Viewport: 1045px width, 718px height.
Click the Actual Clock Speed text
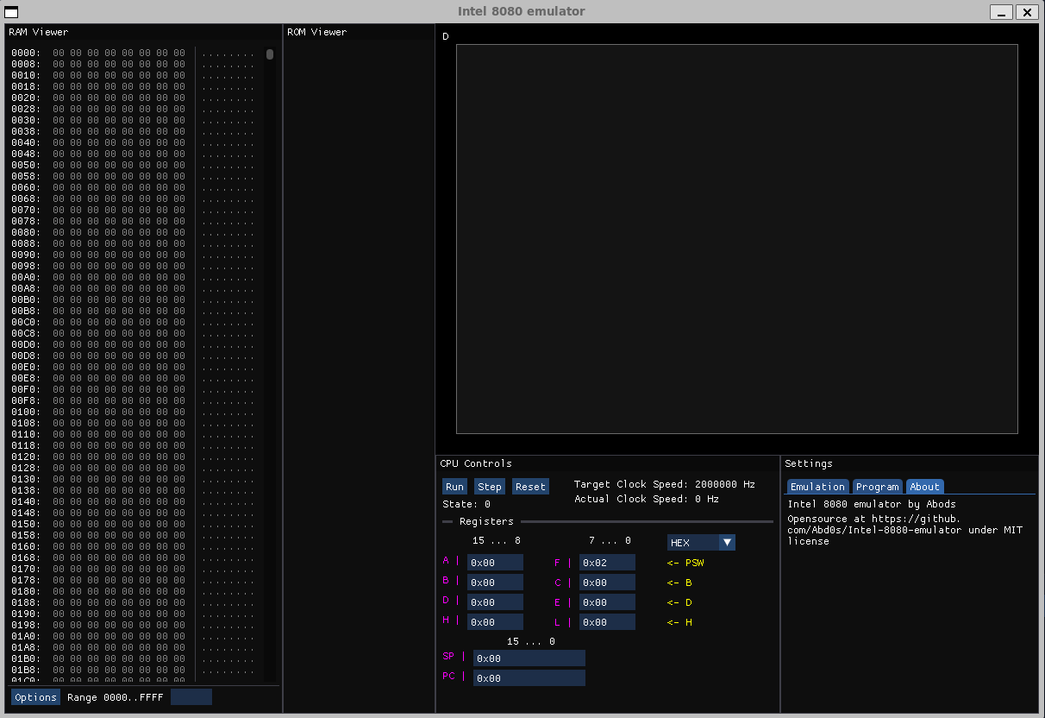647,499
